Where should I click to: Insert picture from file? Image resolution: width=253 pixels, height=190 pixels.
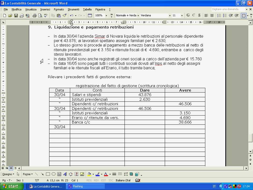(82, 174)
